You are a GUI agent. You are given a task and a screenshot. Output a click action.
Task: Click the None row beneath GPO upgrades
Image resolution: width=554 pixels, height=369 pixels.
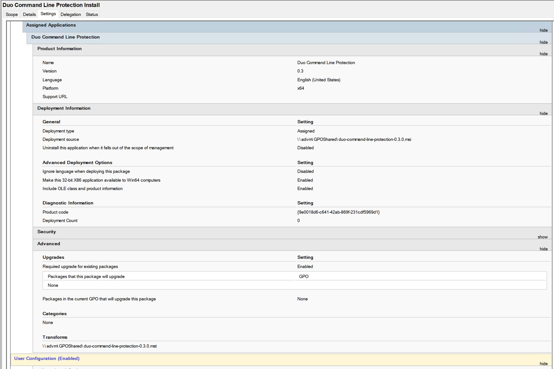[53, 285]
